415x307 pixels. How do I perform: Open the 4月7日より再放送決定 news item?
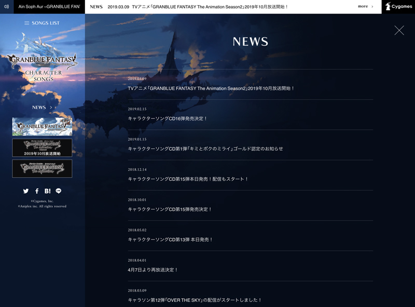pos(153,270)
